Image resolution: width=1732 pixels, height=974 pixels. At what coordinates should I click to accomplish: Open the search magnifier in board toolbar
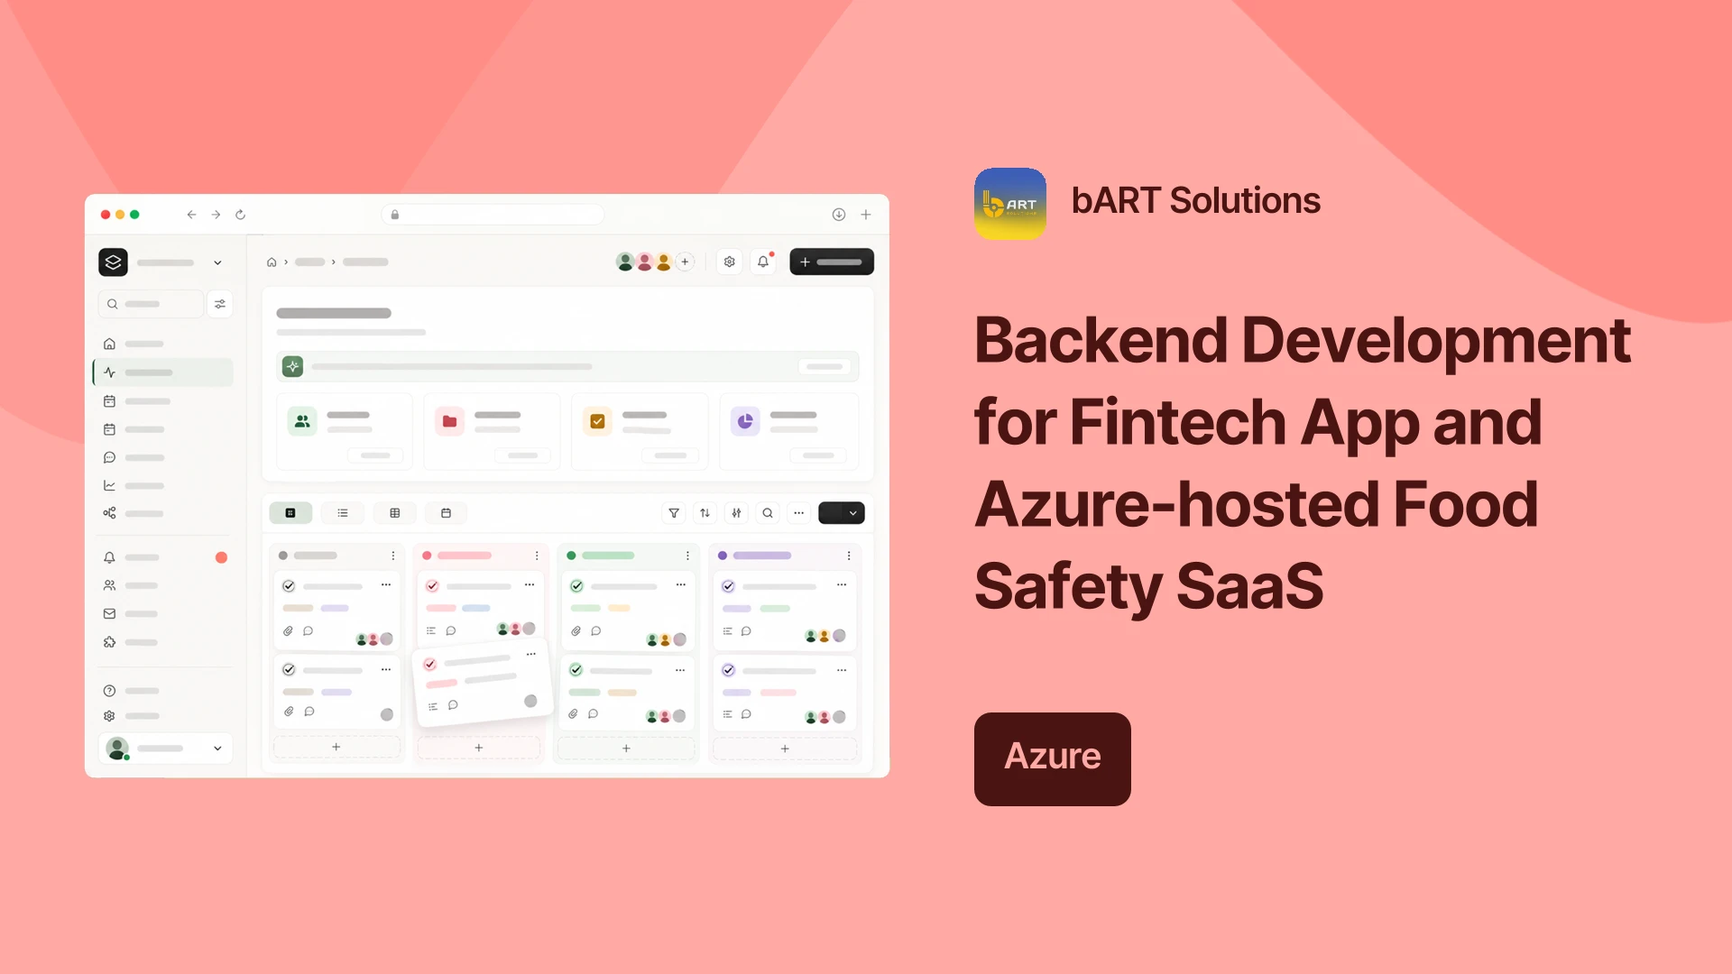tap(768, 513)
